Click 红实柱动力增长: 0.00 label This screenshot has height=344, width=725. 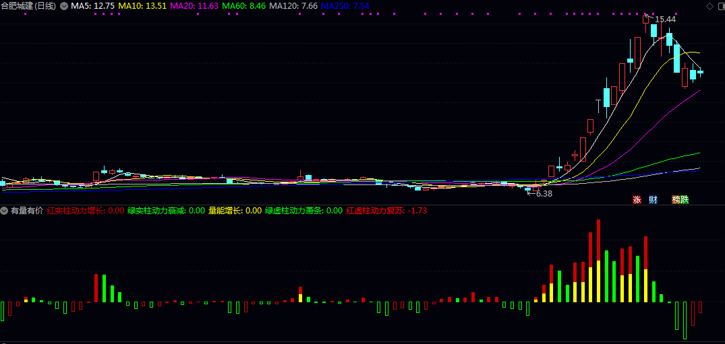coord(86,211)
